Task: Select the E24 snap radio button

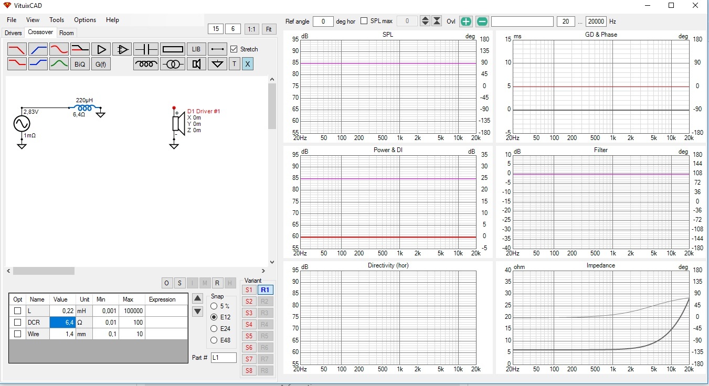Action: 214,329
